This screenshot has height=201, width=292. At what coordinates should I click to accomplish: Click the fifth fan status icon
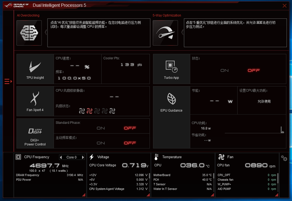112,111
